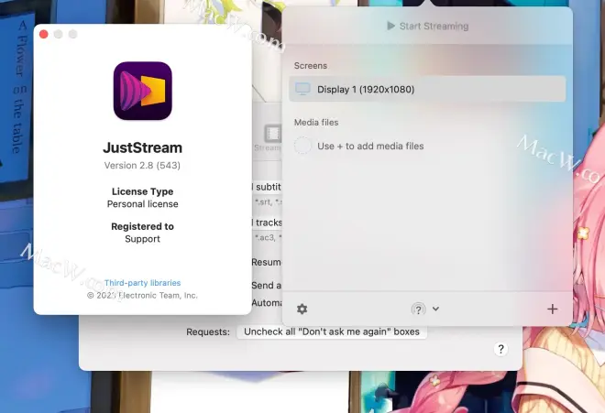Click the empty media file placeholder circle
The width and height of the screenshot is (605, 413).
[x=303, y=146]
